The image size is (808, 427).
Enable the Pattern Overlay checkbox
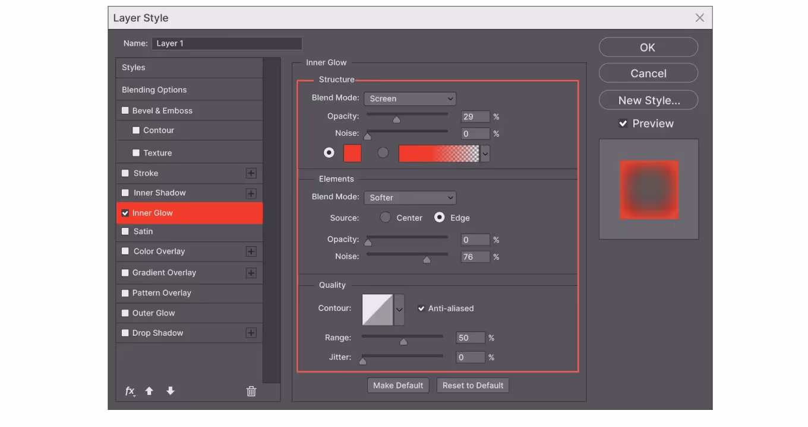(x=125, y=293)
